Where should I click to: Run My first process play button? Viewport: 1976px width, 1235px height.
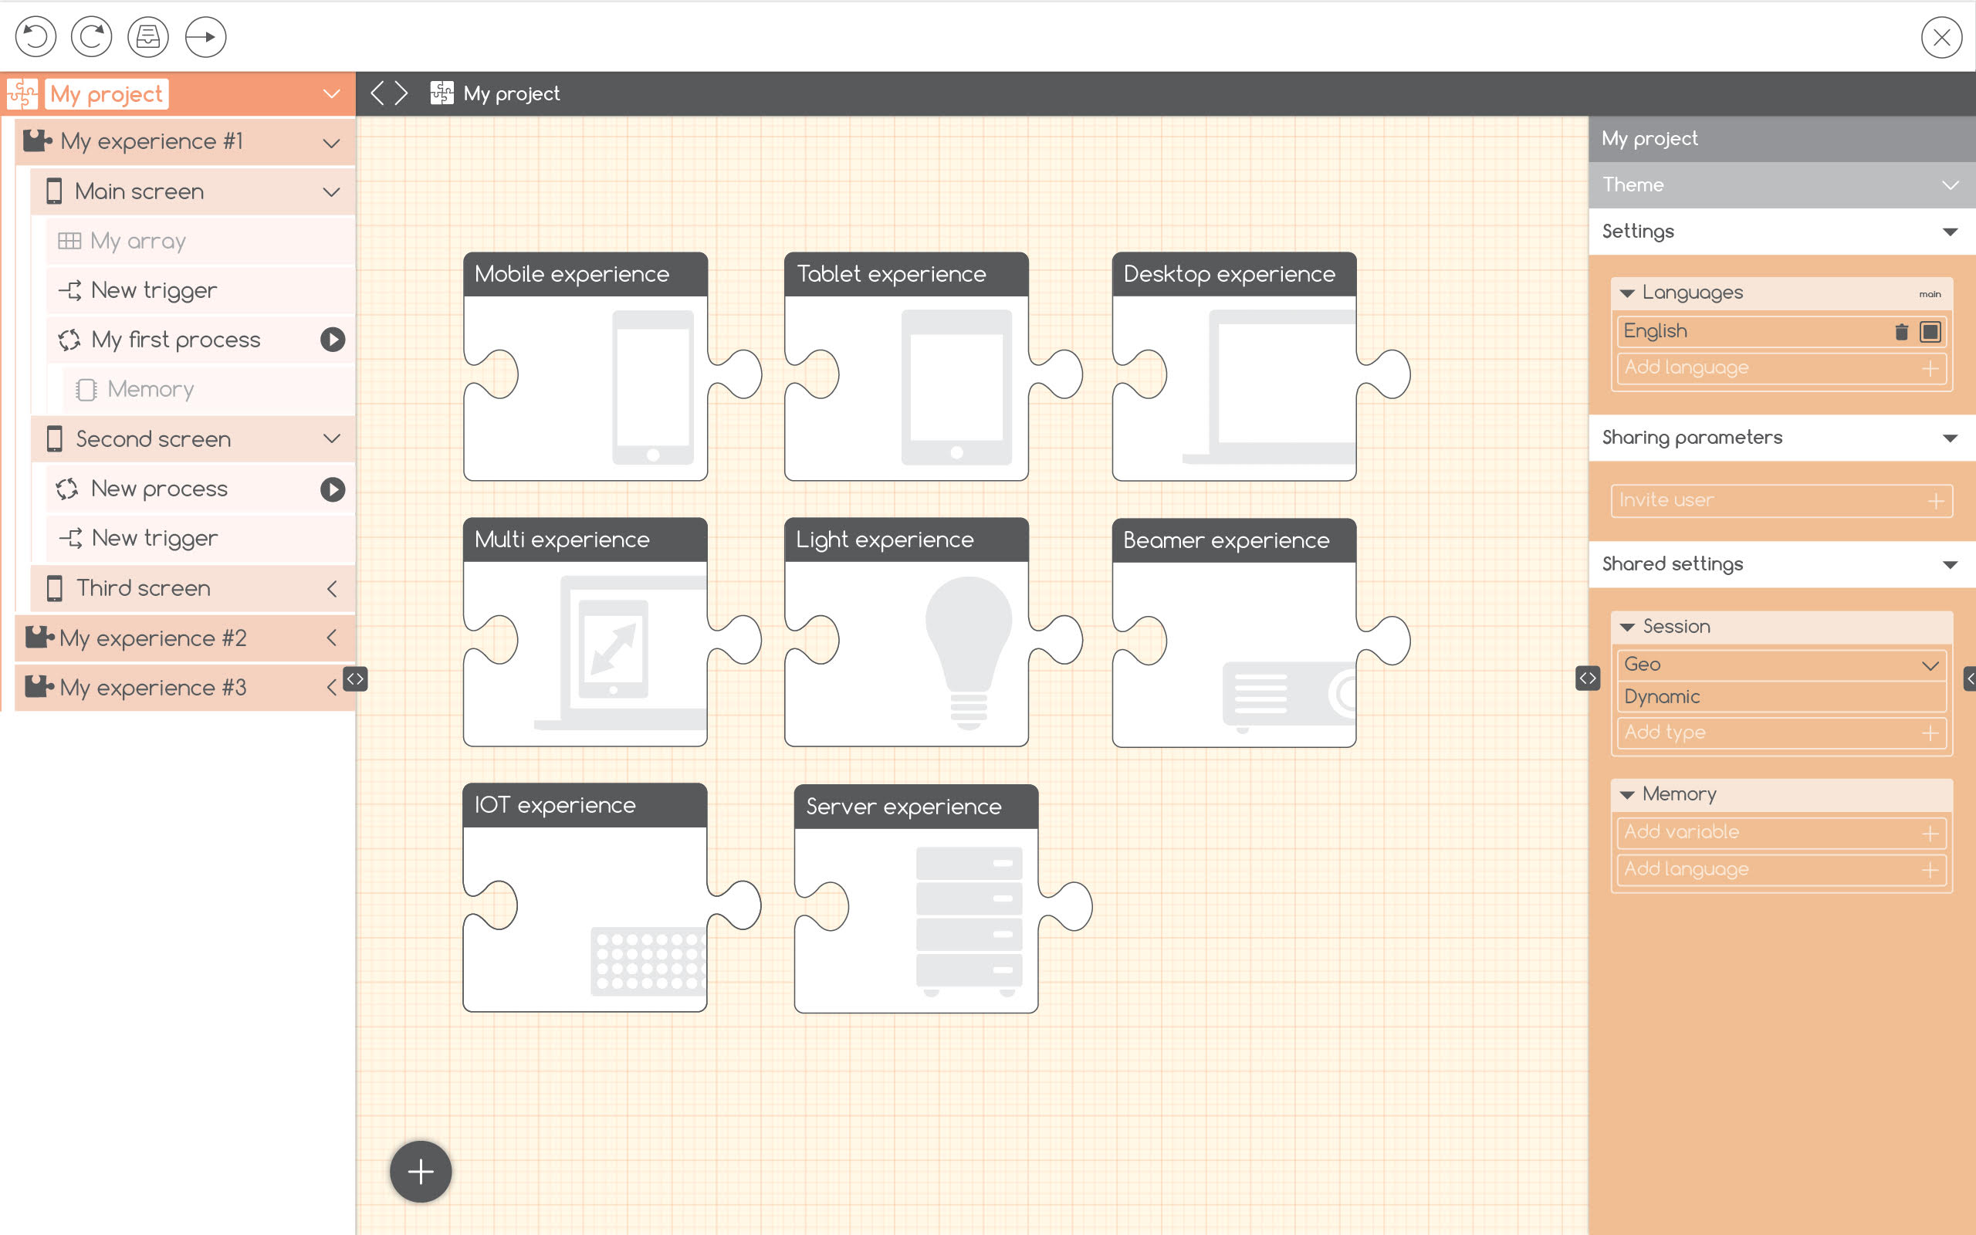333,340
